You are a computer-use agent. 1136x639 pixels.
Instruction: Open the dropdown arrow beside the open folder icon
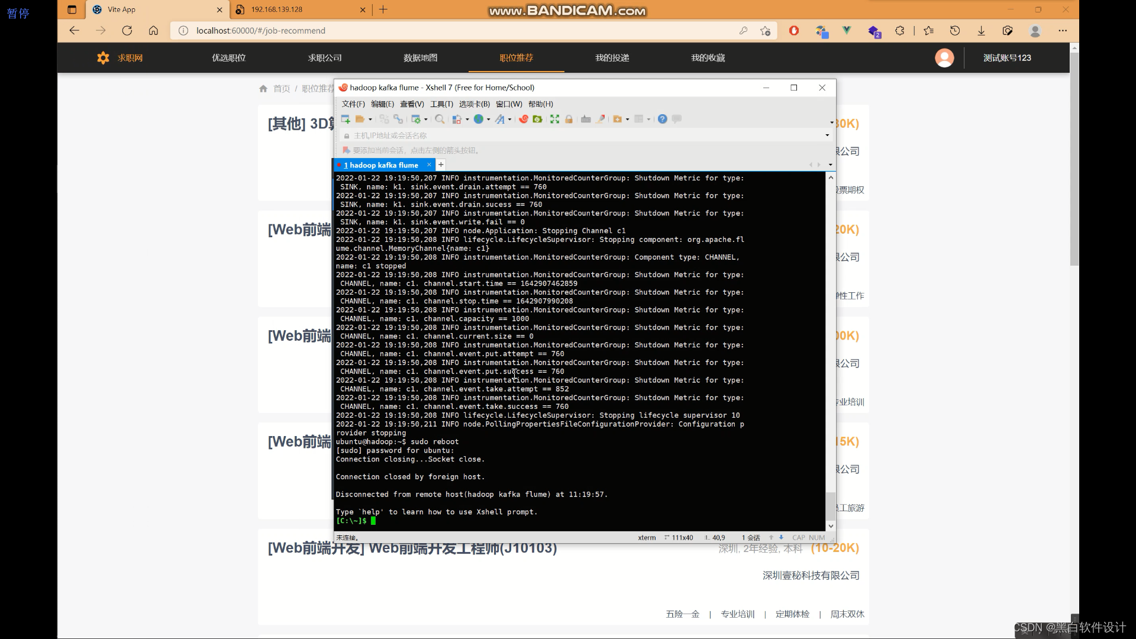tap(370, 120)
